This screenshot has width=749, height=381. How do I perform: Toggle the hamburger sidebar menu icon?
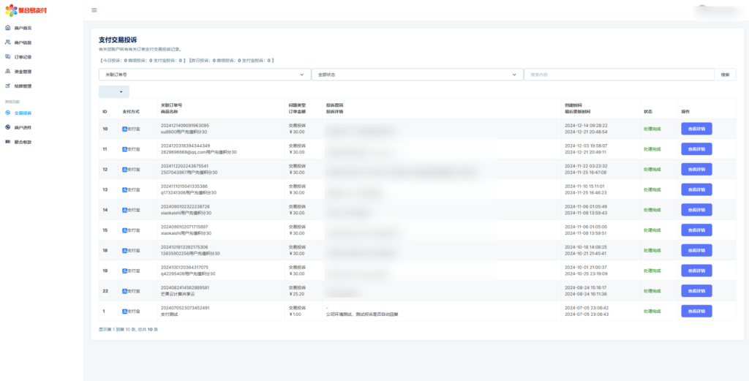click(x=94, y=10)
